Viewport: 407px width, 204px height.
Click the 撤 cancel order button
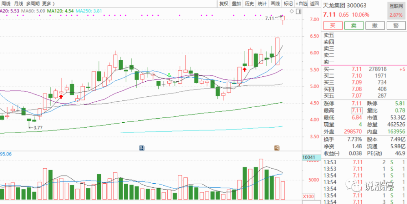374,26
